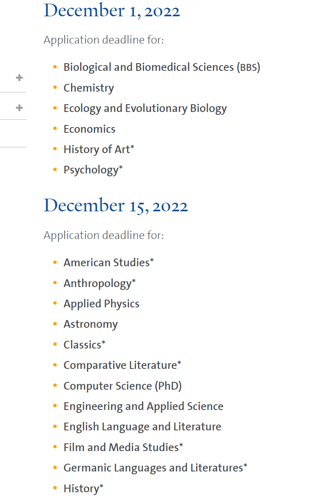Click the Chemistry list item

pos(89,88)
